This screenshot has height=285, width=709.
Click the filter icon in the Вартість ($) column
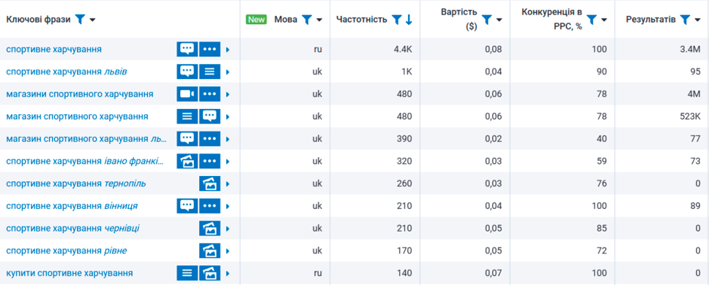click(486, 20)
